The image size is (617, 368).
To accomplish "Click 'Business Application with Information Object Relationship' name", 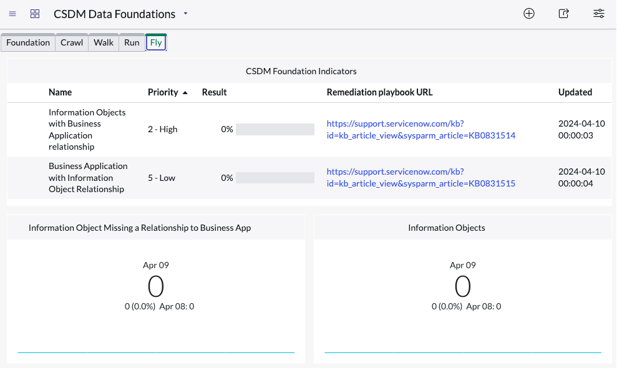I will 88,178.
